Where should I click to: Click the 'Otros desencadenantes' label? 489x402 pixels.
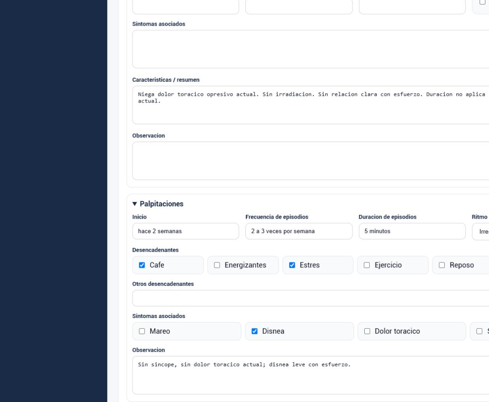[x=163, y=284]
